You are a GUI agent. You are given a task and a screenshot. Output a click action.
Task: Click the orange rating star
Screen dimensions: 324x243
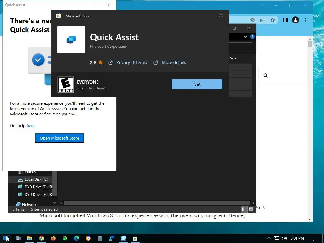(x=100, y=62)
